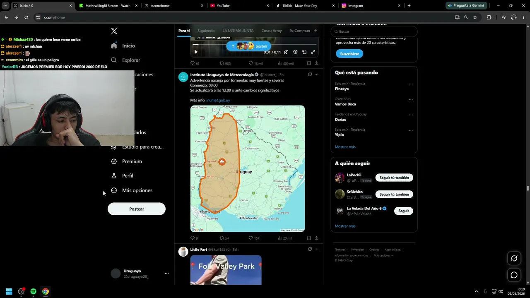
Task: Click the new posts 'posteó' pill
Action: click(x=249, y=46)
